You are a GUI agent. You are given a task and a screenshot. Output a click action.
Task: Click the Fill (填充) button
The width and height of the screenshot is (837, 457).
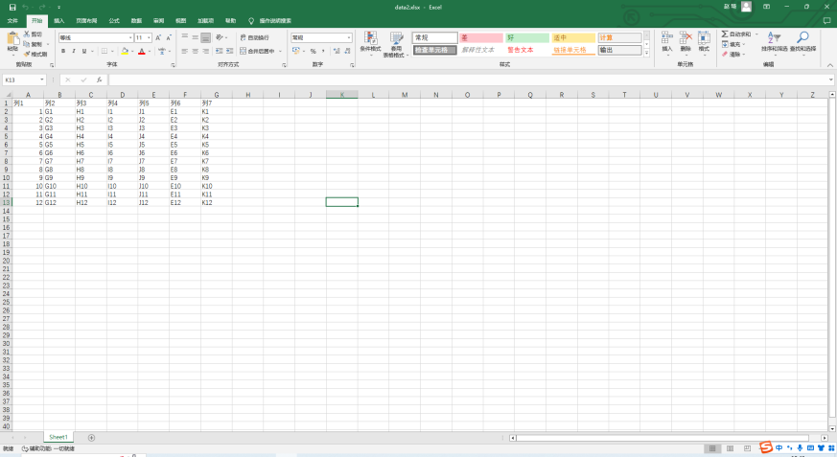pyautogui.click(x=733, y=44)
